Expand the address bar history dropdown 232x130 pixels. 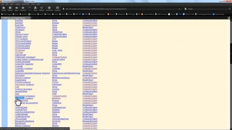179,9
